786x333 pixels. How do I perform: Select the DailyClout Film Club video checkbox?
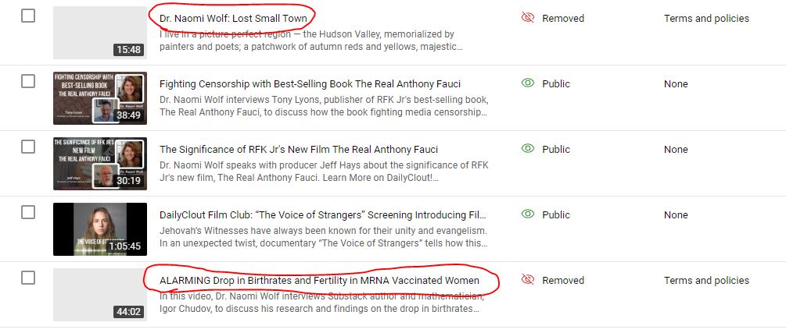click(x=28, y=212)
